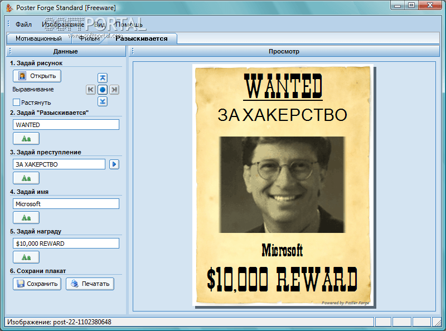Click the Выравнивание label

coord(33,89)
